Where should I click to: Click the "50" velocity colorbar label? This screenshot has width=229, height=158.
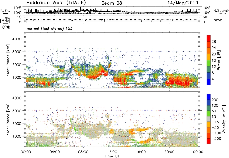[214, 111]
